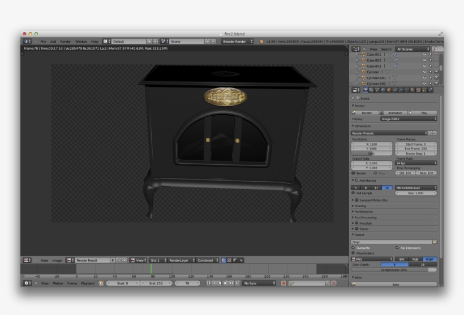Open the Display Image Editor dropdown
Screen dimensions: 464x315
[x=409, y=119]
